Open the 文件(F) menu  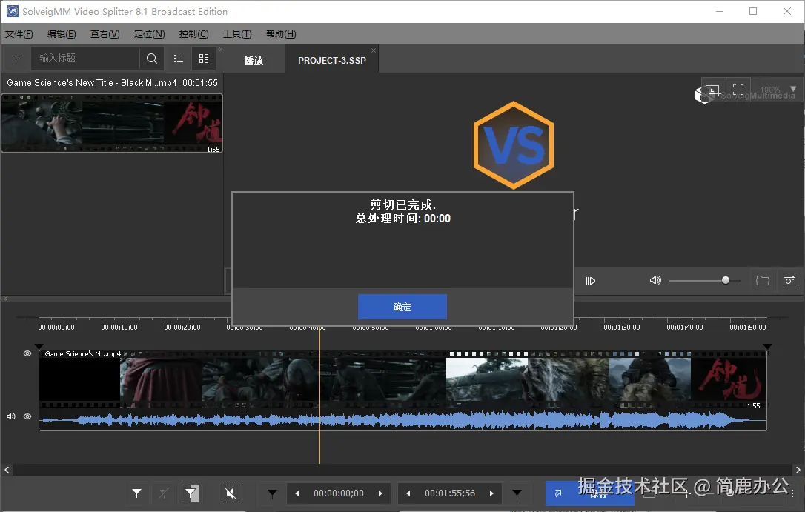point(19,34)
